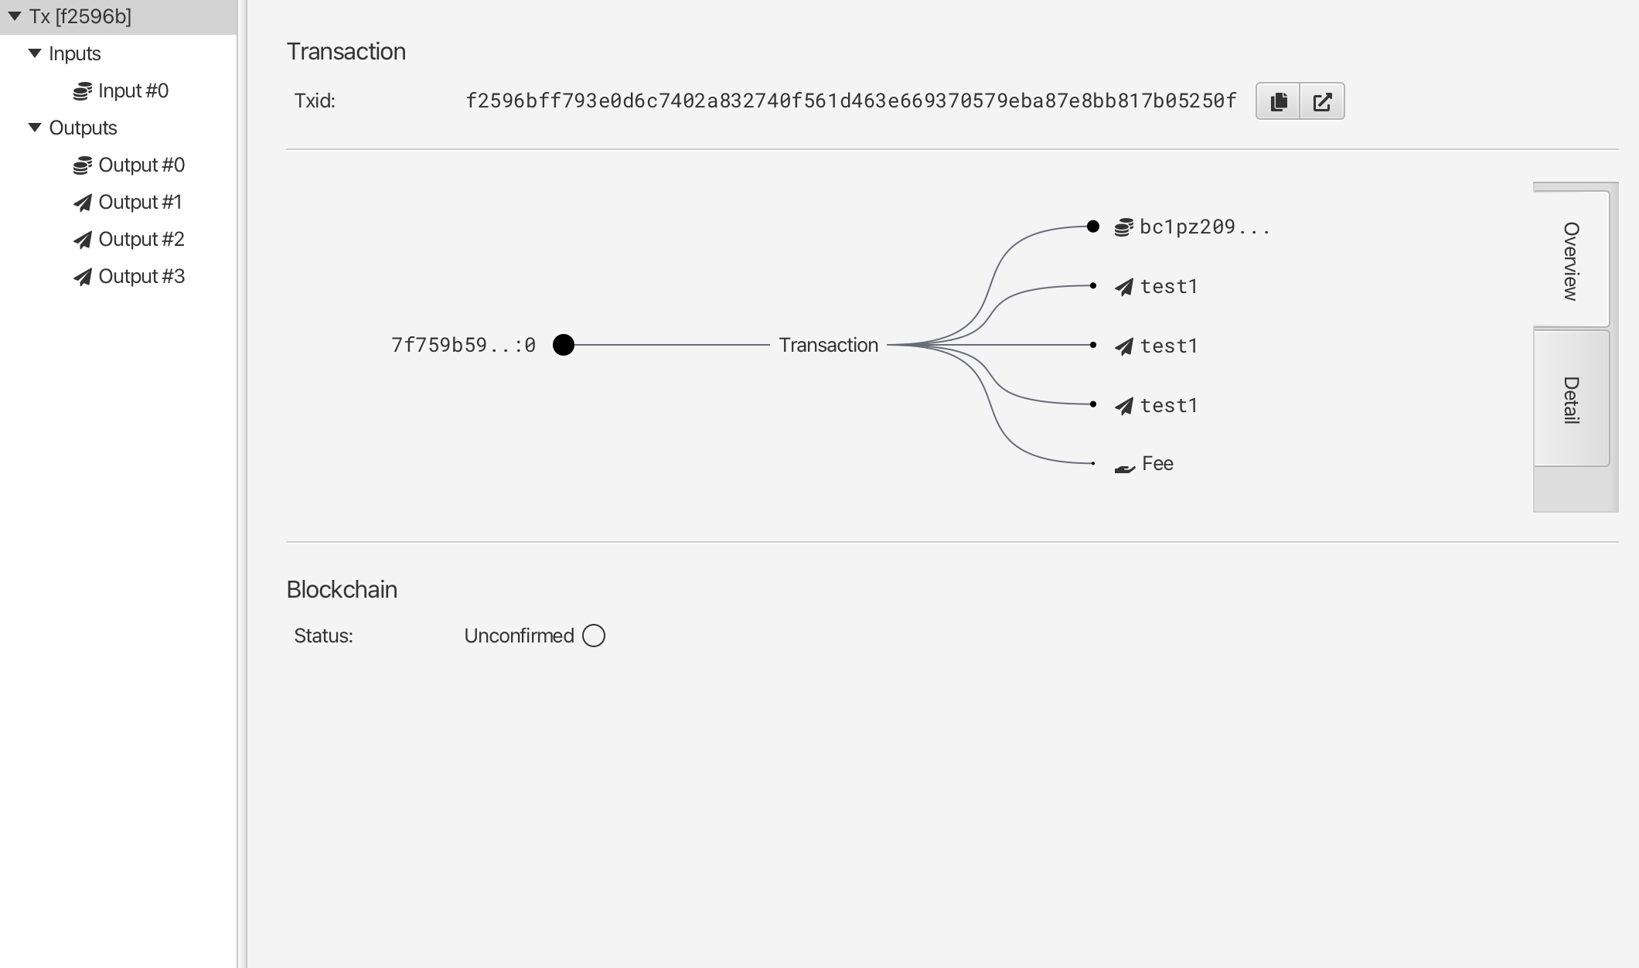Click the Unconfirmed status circle indicator
Screen dimensions: 1639x968
tap(594, 636)
